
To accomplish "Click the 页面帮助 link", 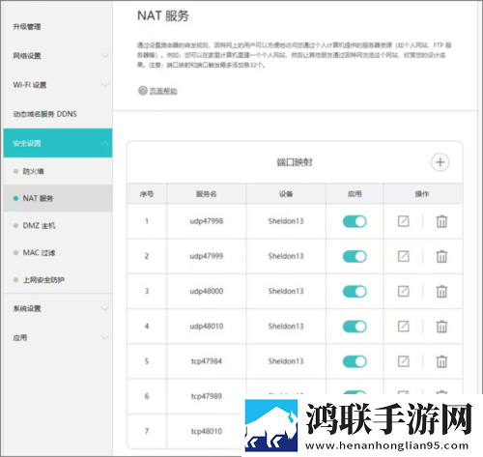I will click(x=163, y=91).
